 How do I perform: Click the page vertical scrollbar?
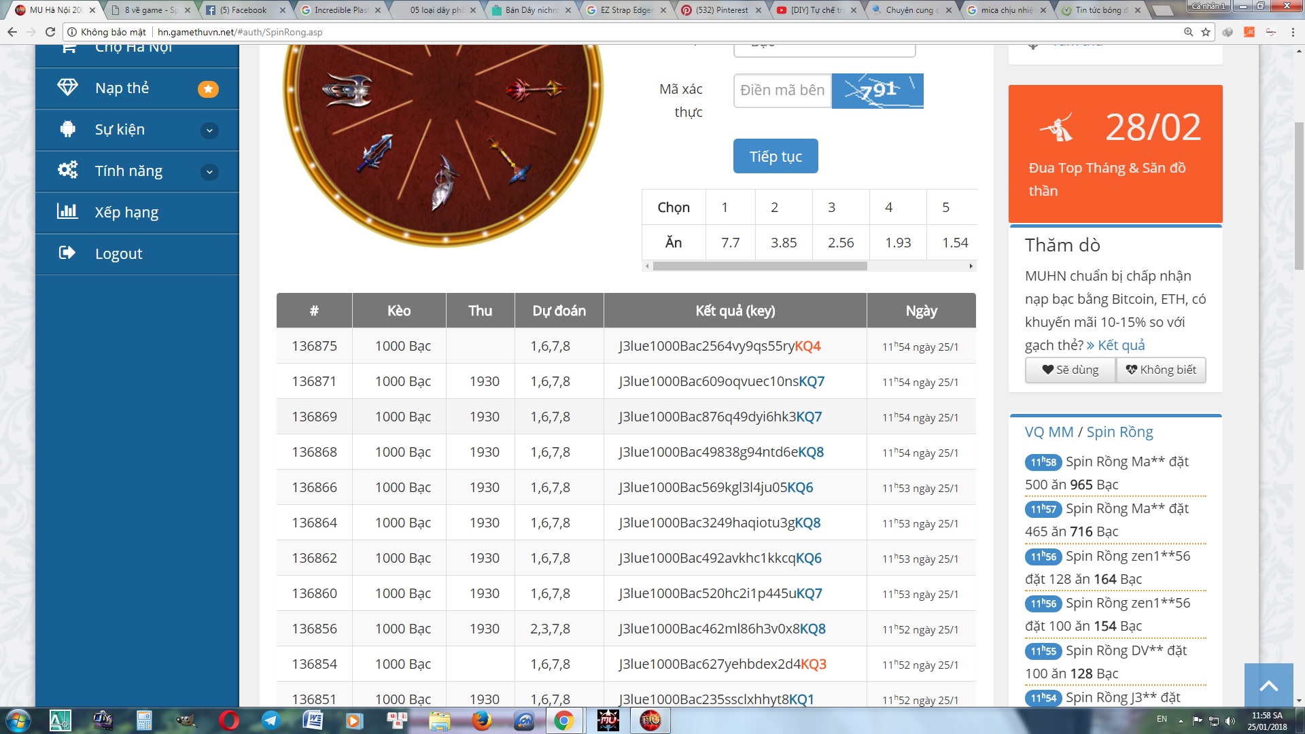pyautogui.click(x=1299, y=196)
